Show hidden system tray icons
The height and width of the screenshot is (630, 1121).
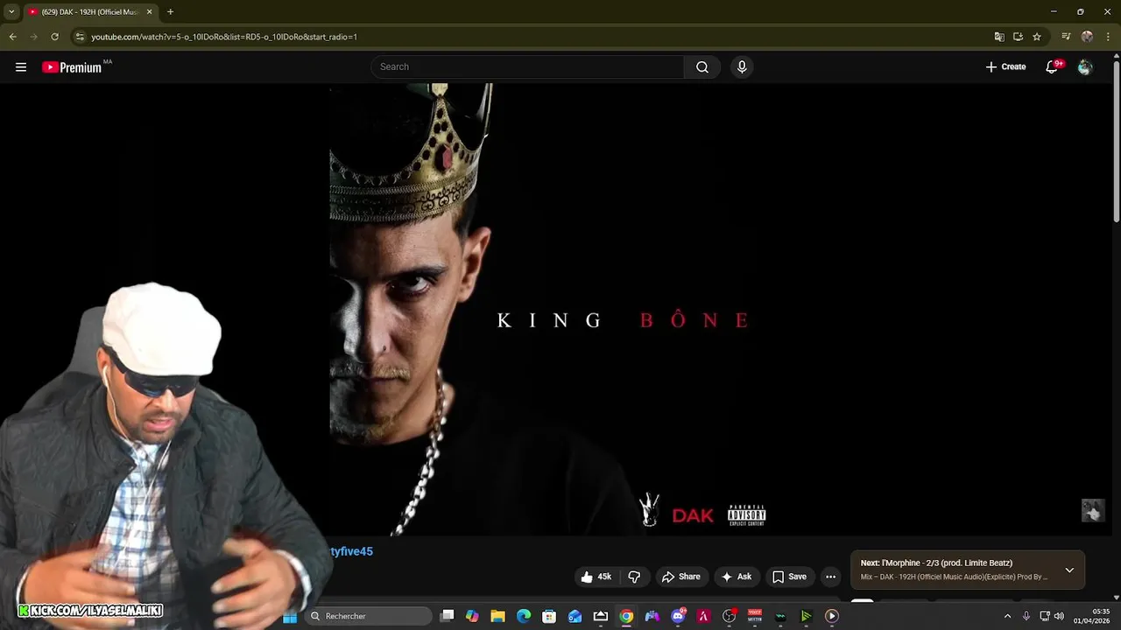pos(1007,616)
